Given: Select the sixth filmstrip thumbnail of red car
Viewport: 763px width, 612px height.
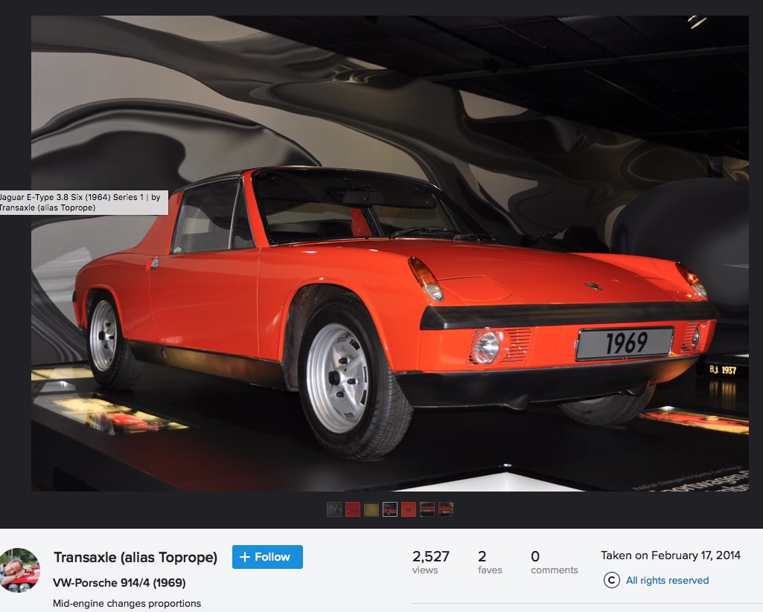Looking at the screenshot, I should (427, 509).
